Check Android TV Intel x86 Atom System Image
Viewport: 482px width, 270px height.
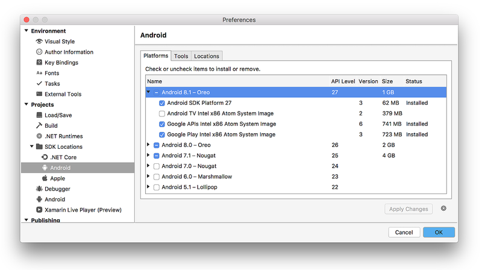coord(162,113)
